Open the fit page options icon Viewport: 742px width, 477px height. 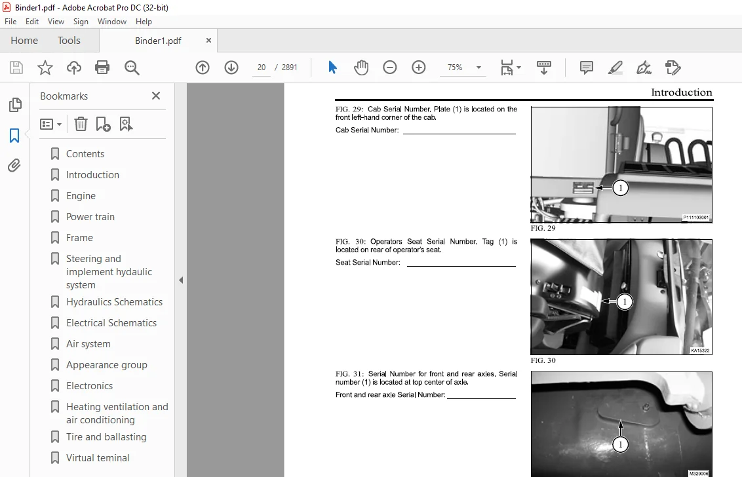[511, 67]
